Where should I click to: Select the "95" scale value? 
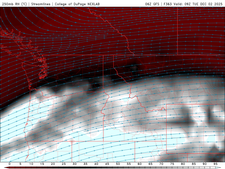[215, 164]
